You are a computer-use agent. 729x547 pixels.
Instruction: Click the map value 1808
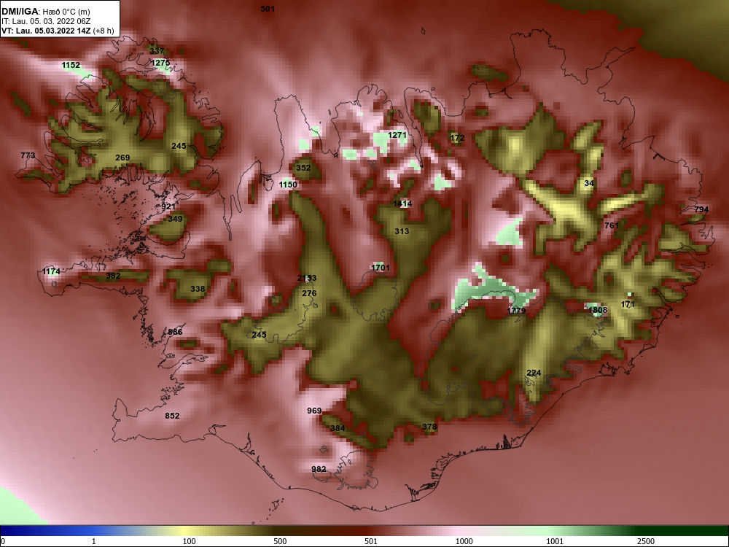598,310
